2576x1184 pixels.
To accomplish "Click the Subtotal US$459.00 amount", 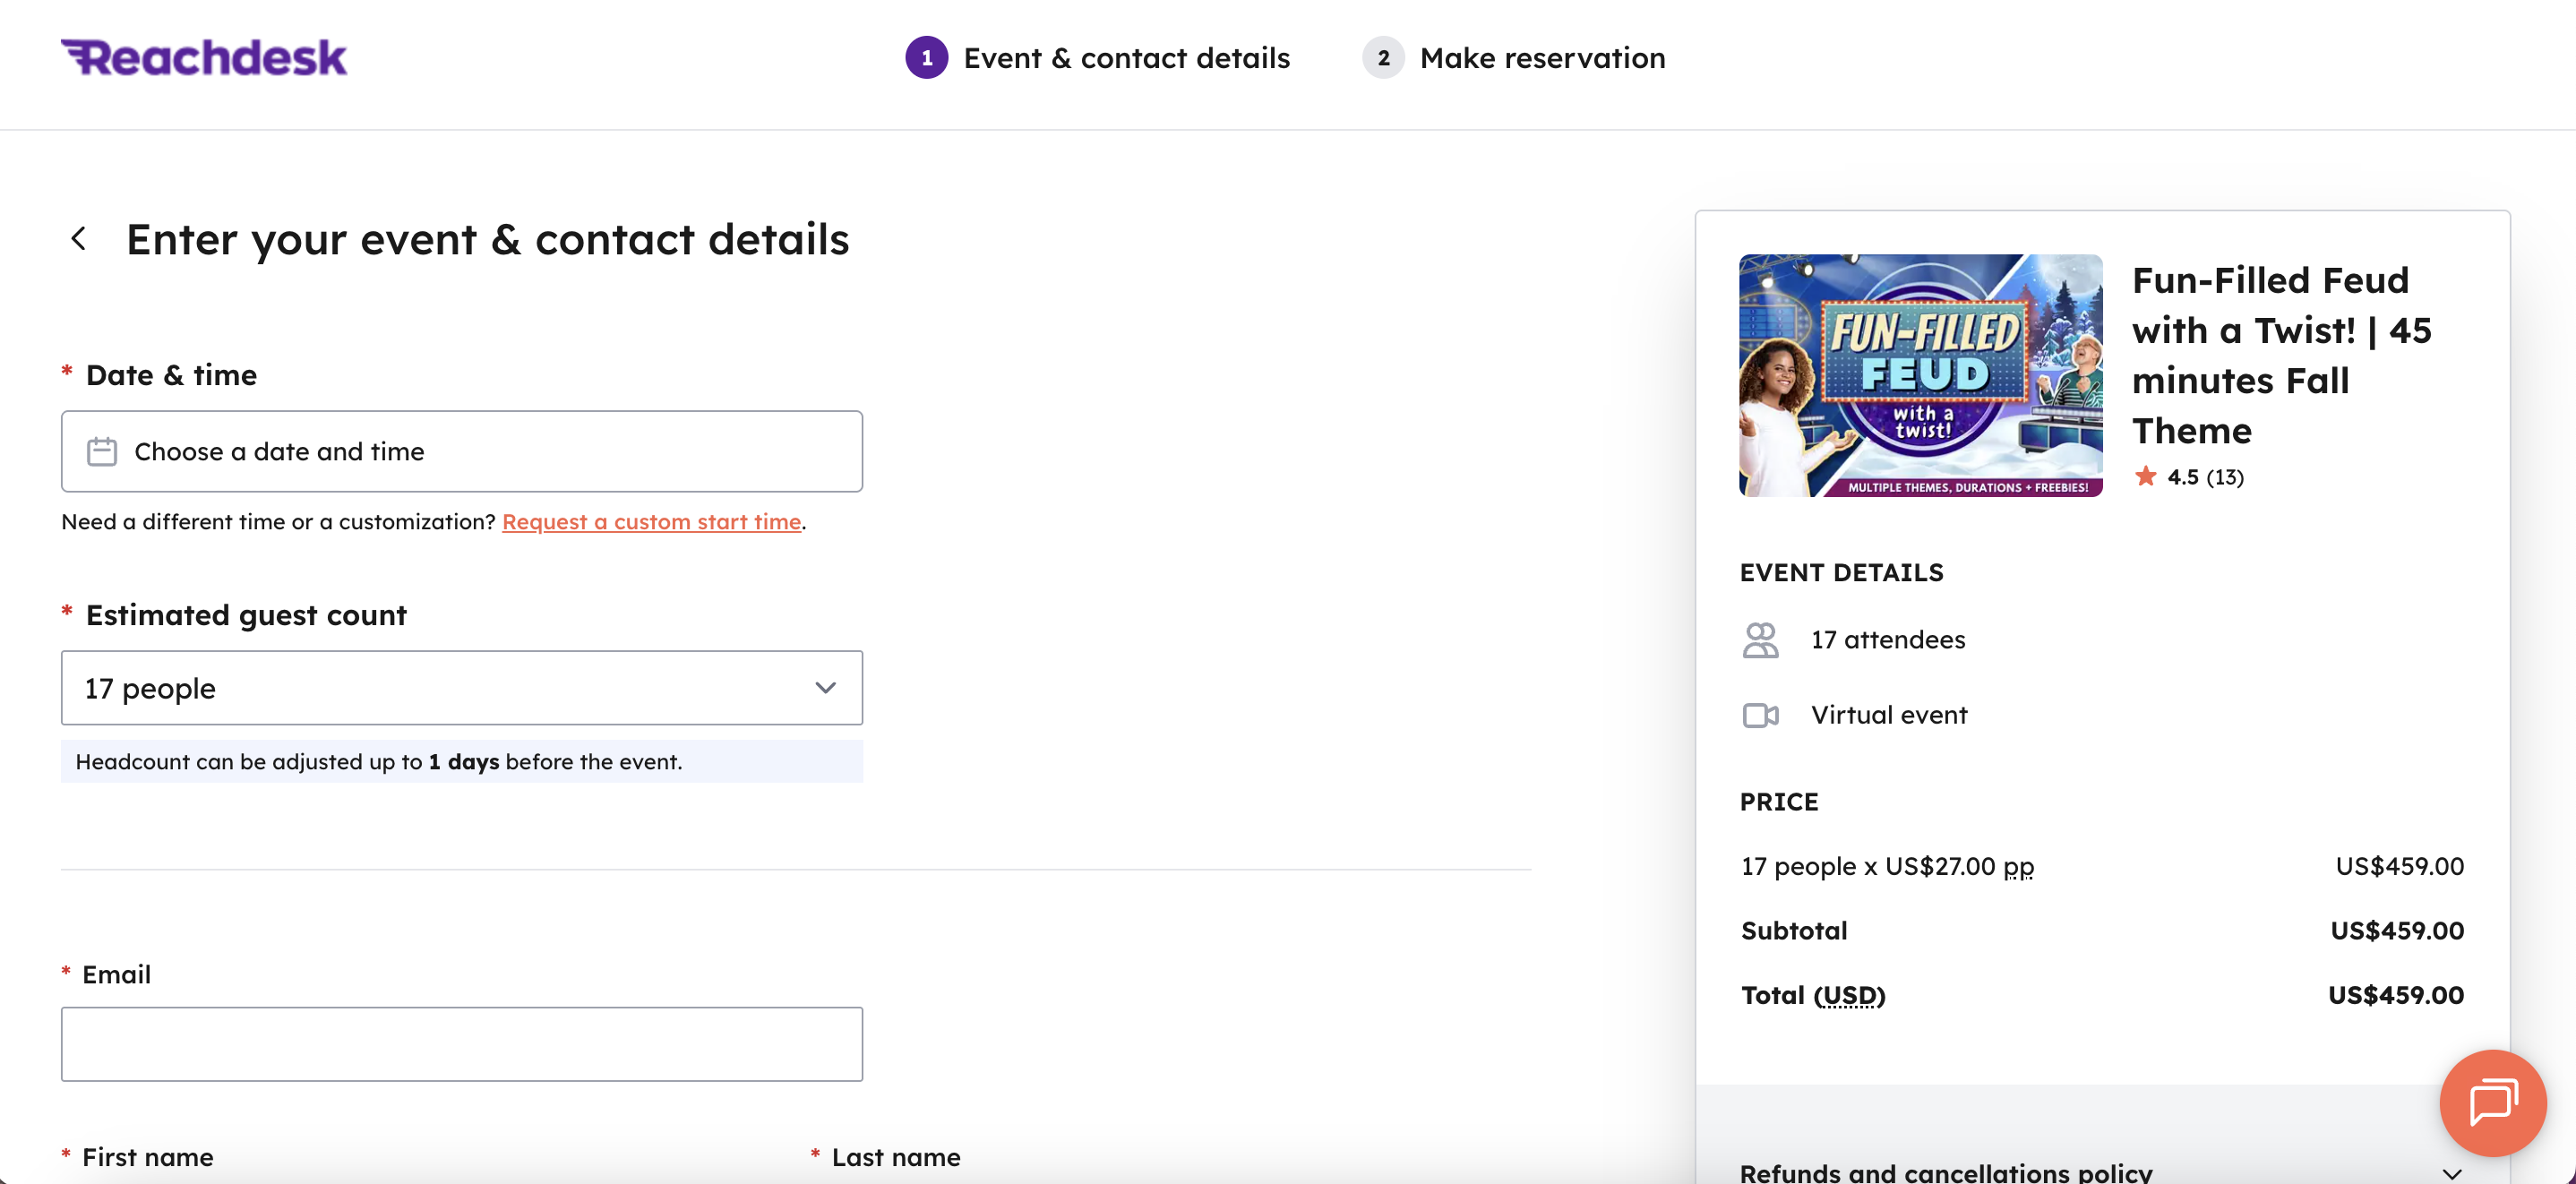I will [x=2396, y=931].
